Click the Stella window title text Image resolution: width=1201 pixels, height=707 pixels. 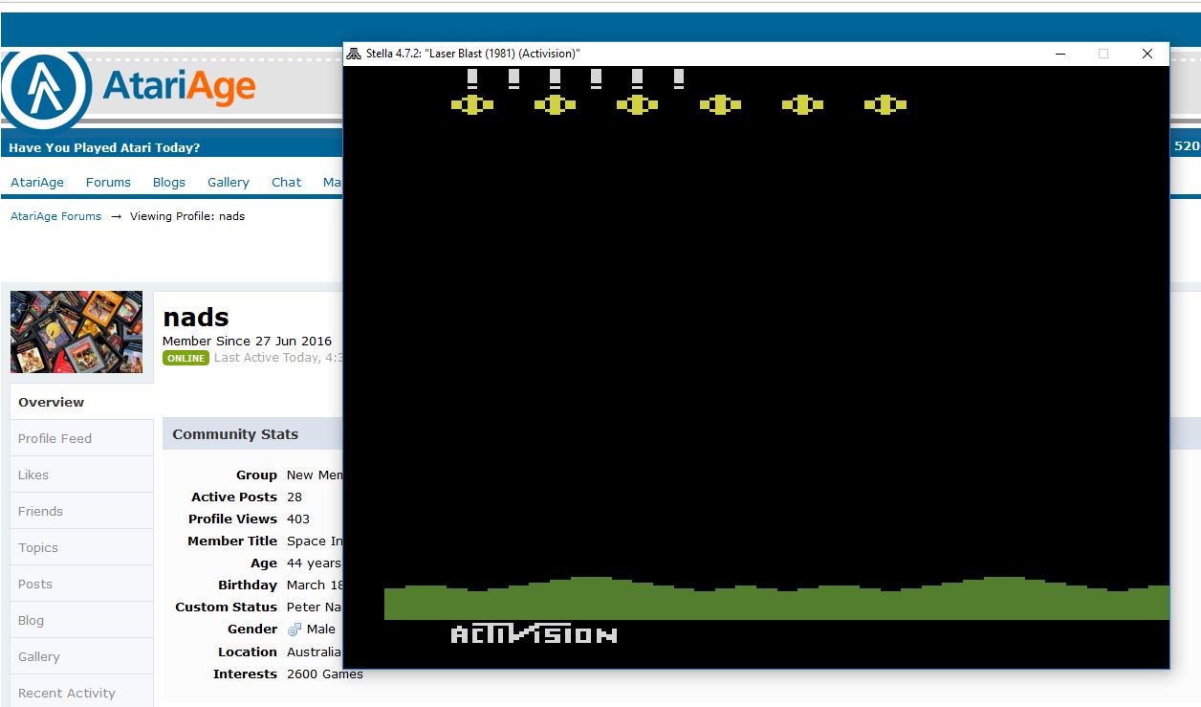tap(473, 54)
